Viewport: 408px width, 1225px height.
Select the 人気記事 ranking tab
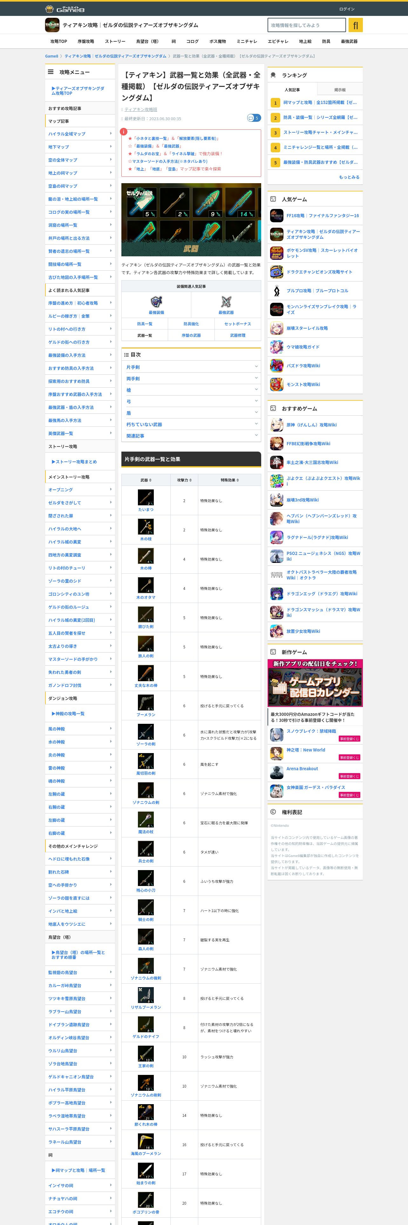point(292,89)
